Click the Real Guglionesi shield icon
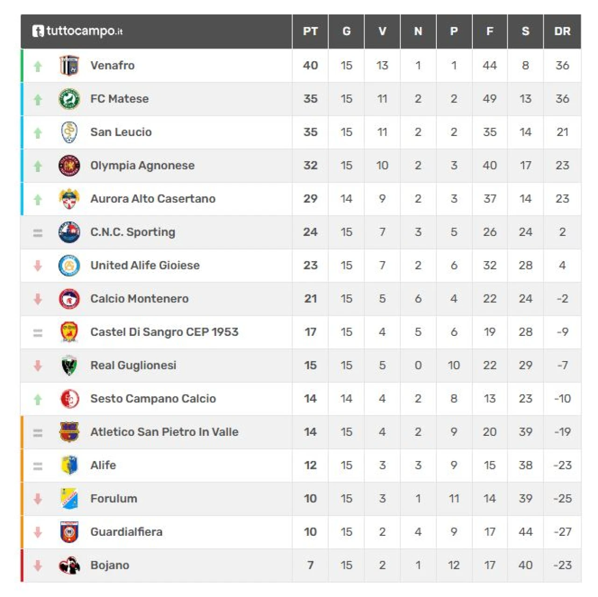This screenshot has height=597, width=598. coord(69,365)
